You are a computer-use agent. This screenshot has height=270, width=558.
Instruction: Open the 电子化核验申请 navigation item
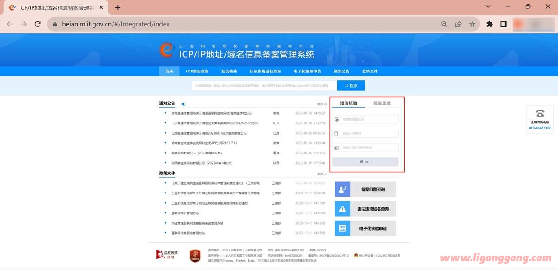pyautogui.click(x=307, y=71)
